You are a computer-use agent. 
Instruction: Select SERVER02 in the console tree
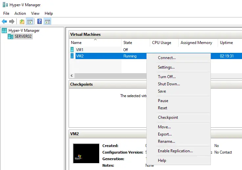[x=23, y=36]
